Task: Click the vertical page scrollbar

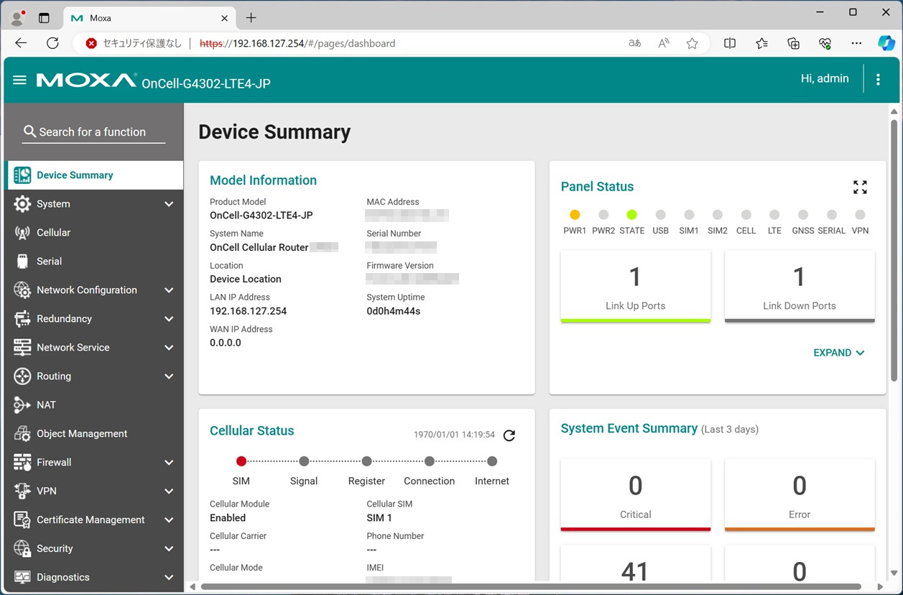Action: tap(894, 252)
